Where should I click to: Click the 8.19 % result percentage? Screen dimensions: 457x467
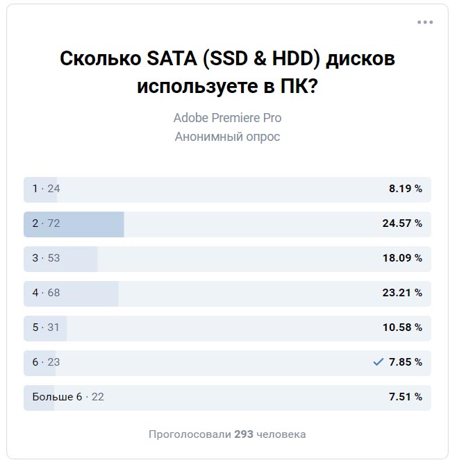[406, 189]
